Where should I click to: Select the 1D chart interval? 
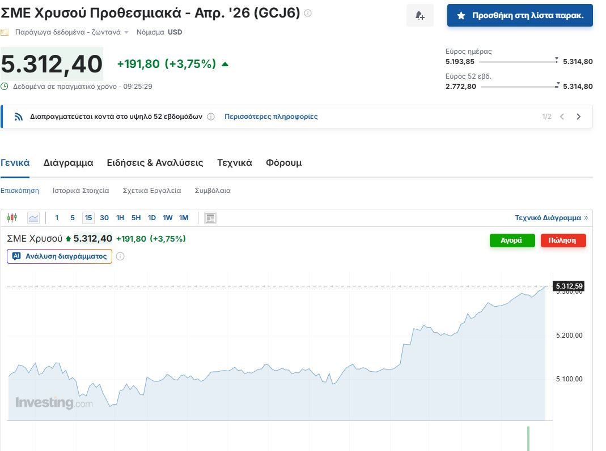pyautogui.click(x=152, y=218)
